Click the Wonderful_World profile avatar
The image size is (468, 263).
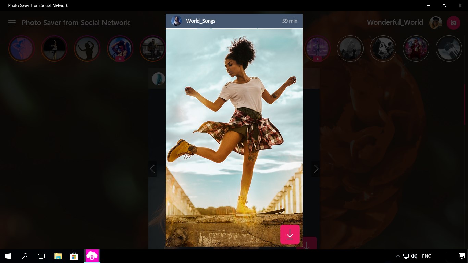tap(435, 23)
